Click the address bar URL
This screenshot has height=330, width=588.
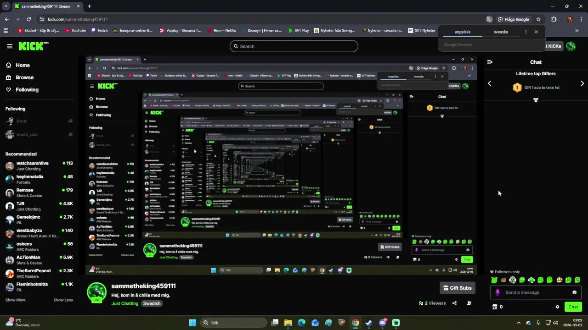point(78,19)
